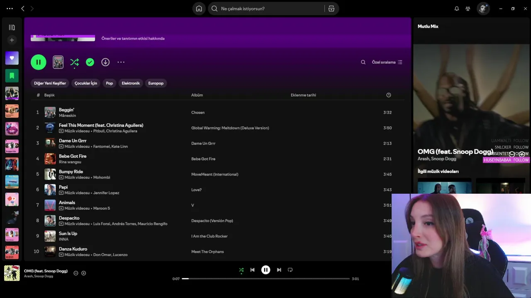
Task: Seek on the playback progress bar
Action: 265,279
